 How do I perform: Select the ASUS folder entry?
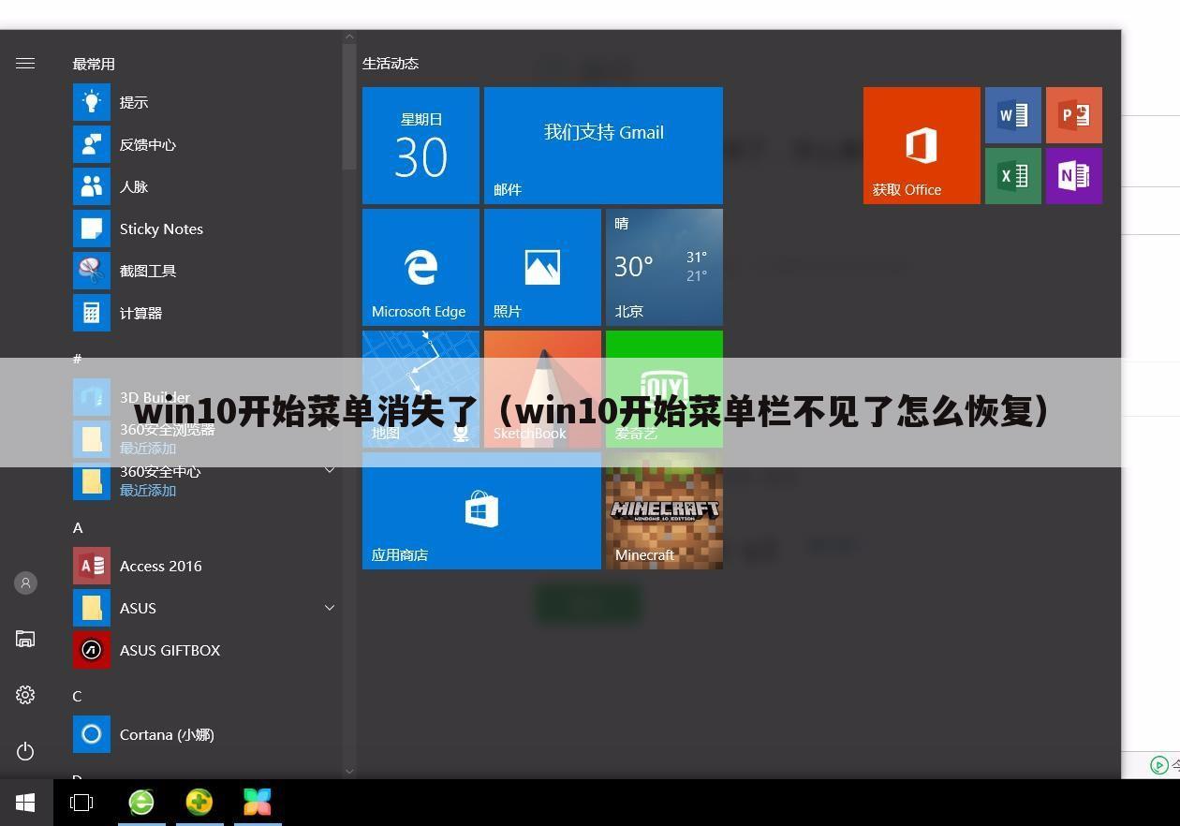[204, 608]
